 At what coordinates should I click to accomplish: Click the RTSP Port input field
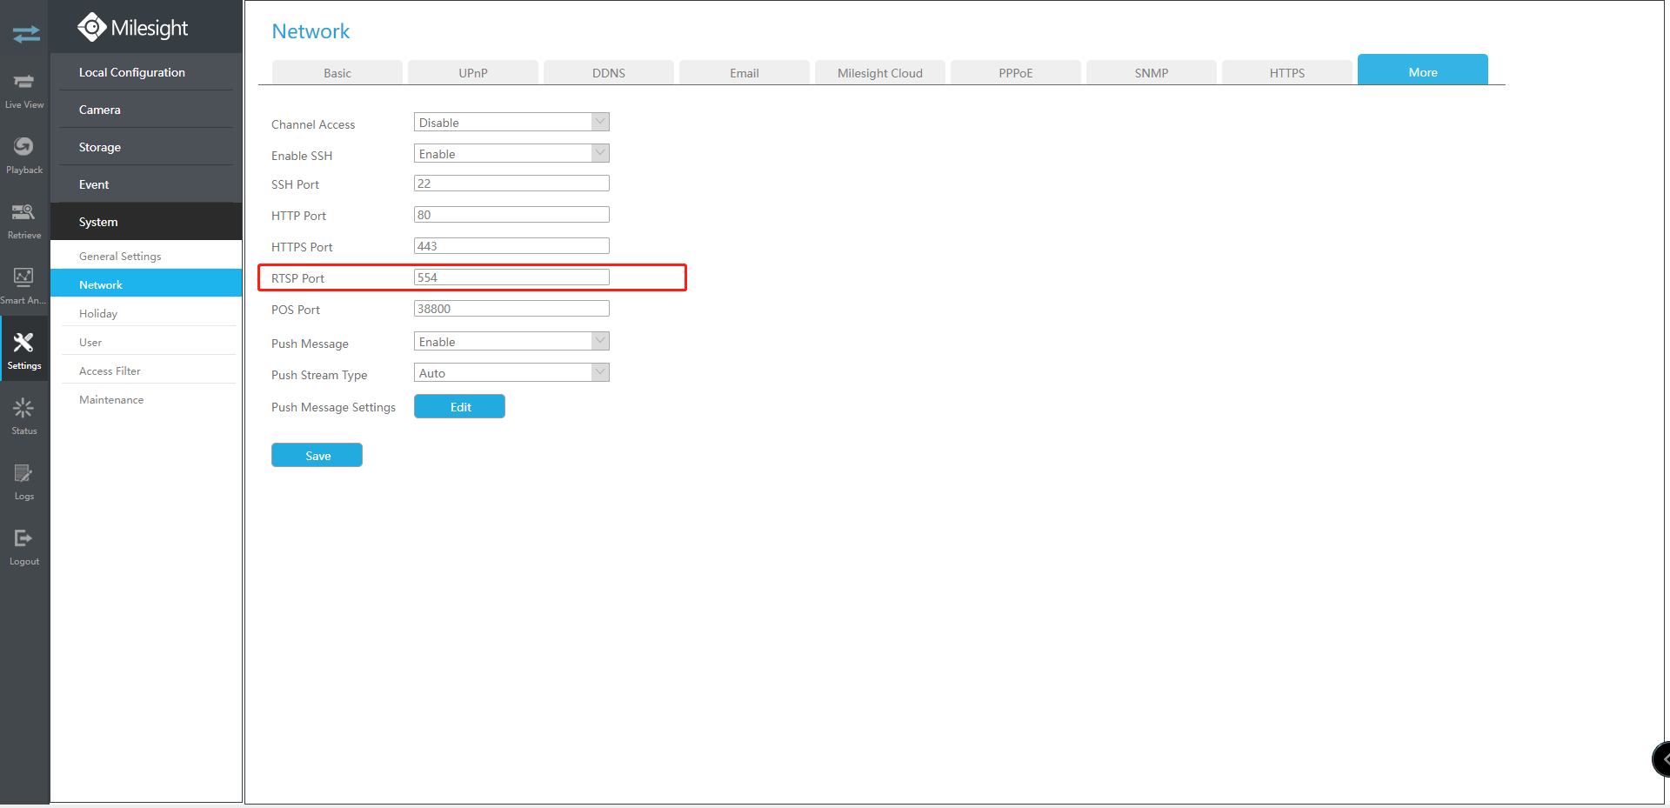coord(511,277)
